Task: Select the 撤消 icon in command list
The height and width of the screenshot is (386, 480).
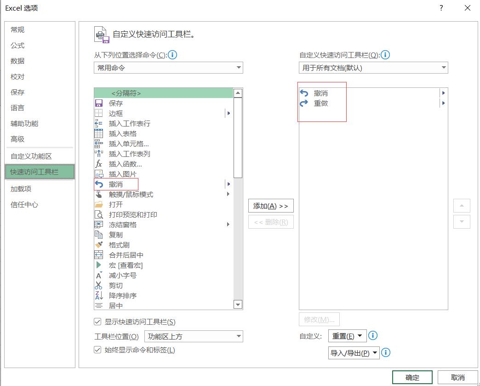Action: pos(98,184)
